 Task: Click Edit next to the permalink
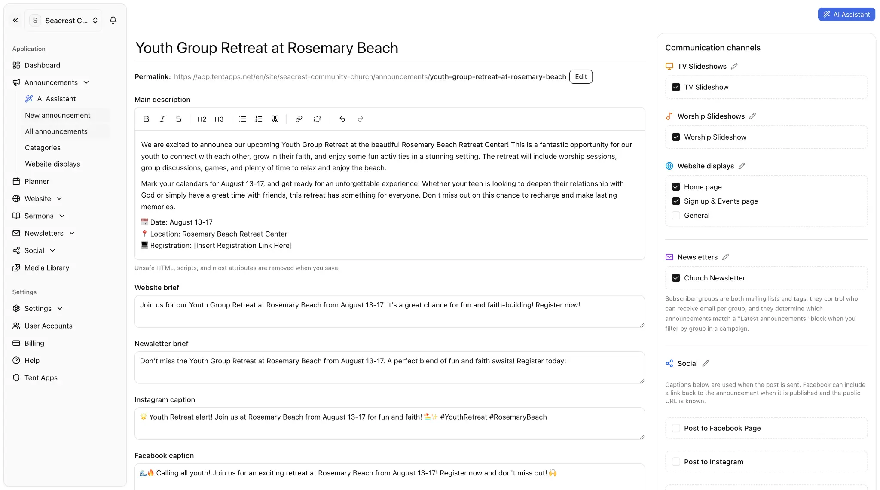(x=581, y=76)
